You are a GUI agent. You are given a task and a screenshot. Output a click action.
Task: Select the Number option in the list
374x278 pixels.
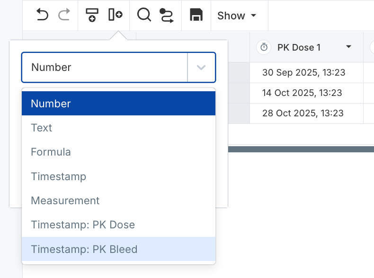click(118, 104)
